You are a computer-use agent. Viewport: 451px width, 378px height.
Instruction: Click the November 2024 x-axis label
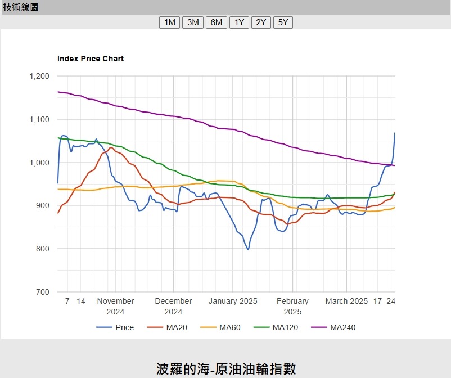pyautogui.click(x=115, y=306)
